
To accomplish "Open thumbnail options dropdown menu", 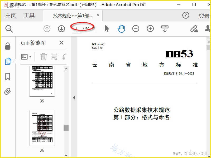I will pos(26,57).
